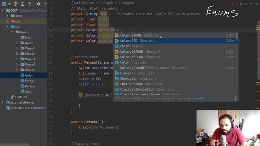
Task: Click line number 24 in gutter
Action: pos(51,95)
